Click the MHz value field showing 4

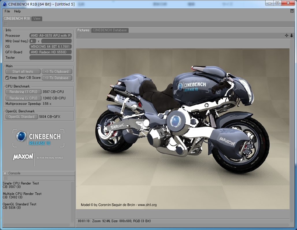(x=33, y=41)
